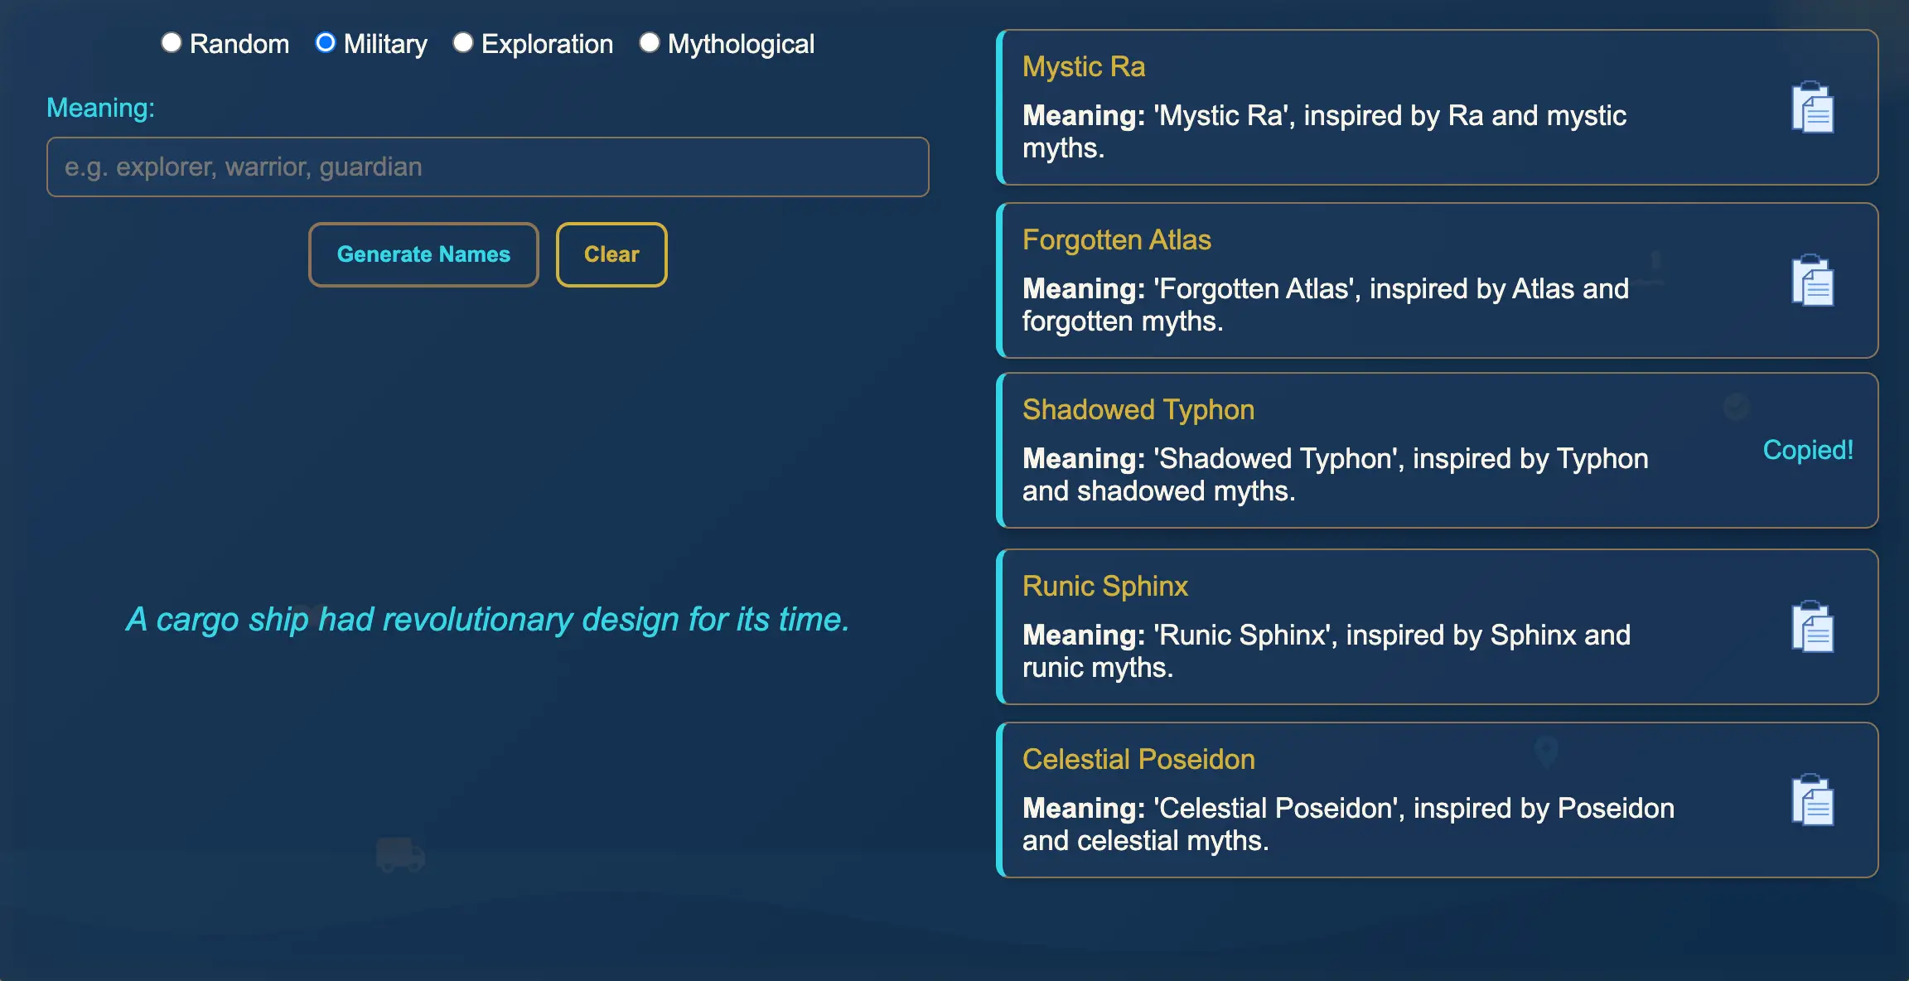Click the Runic Sphinx title
1909x981 pixels.
point(1104,586)
